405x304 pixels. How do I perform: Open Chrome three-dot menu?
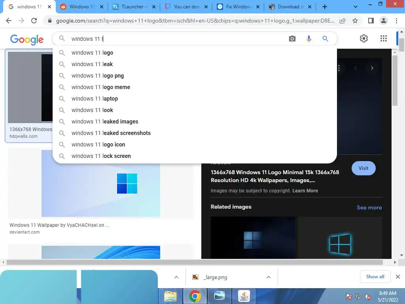tap(396, 21)
